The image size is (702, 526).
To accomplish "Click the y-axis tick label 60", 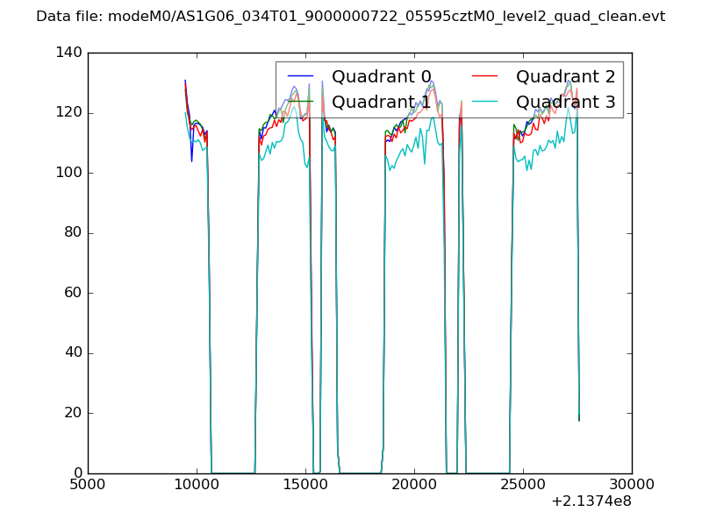I will pos(75,294).
